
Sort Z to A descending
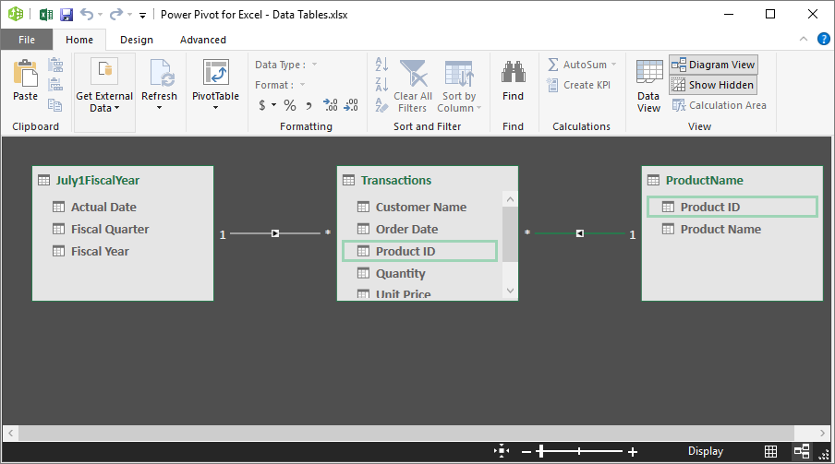(381, 85)
